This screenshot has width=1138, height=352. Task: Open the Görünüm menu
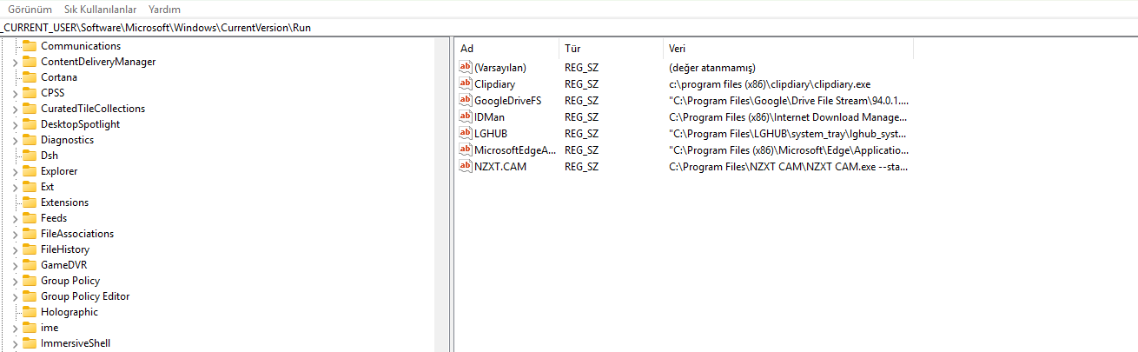pyautogui.click(x=30, y=10)
